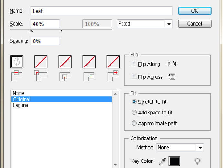Click the Start Tile diagram icon
The width and height of the screenshot is (223, 168).
coord(89,76)
